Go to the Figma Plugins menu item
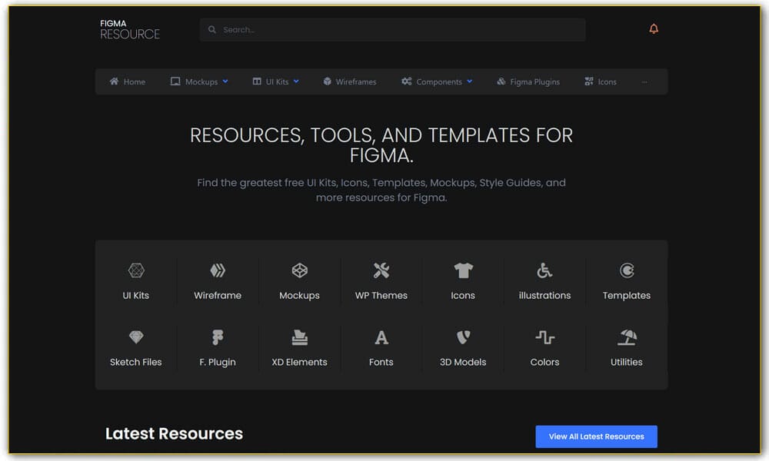The image size is (769, 461). click(x=528, y=81)
